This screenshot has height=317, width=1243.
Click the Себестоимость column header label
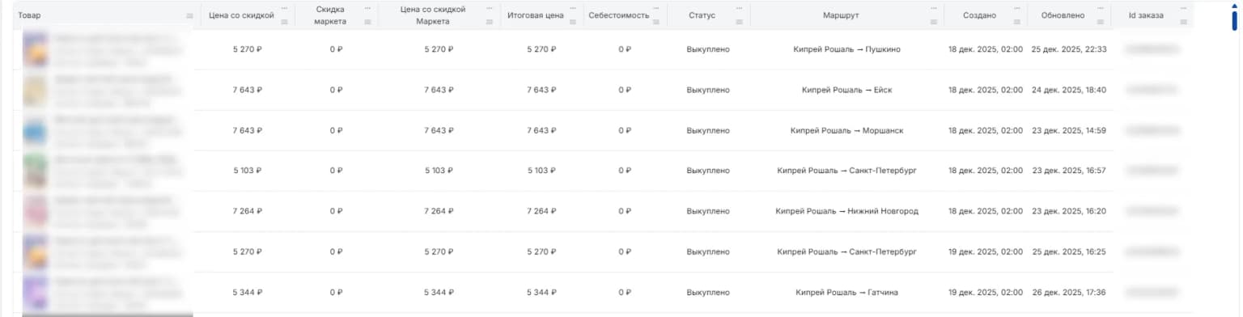click(619, 15)
